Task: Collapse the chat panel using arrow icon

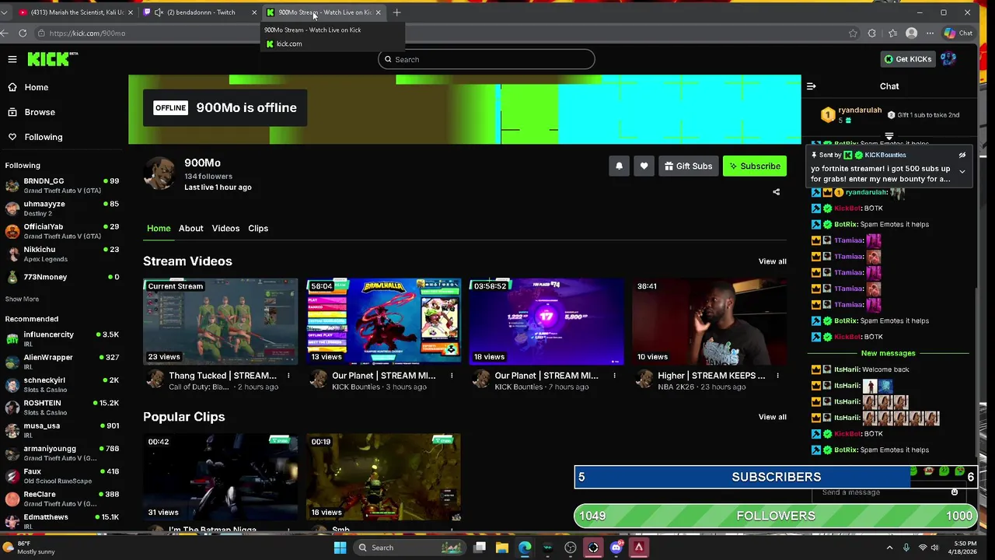Action: 811,86
